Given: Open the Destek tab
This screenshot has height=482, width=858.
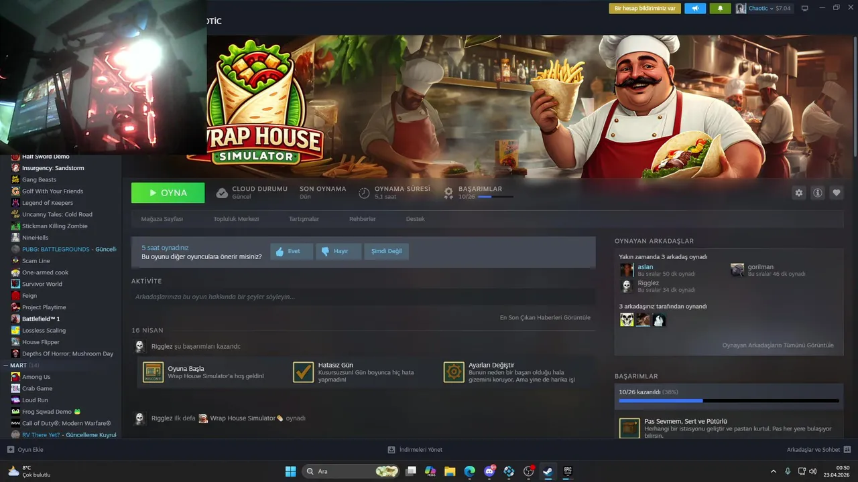Looking at the screenshot, I should click(x=415, y=219).
